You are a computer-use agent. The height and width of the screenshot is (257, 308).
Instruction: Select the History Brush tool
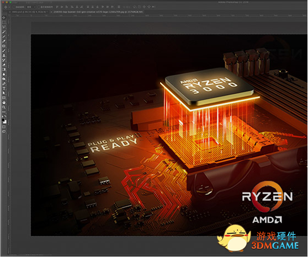click(4, 60)
